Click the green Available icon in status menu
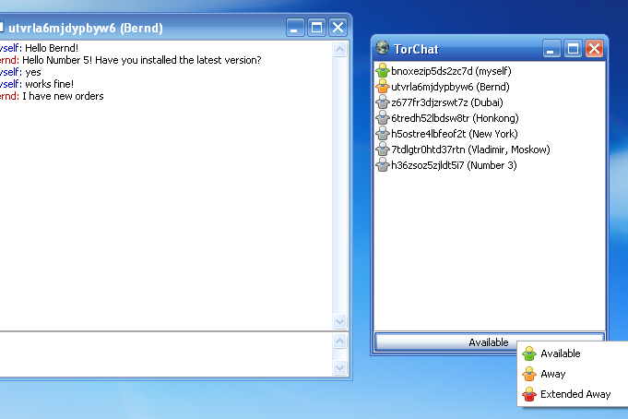The height and width of the screenshot is (419, 628). [529, 353]
